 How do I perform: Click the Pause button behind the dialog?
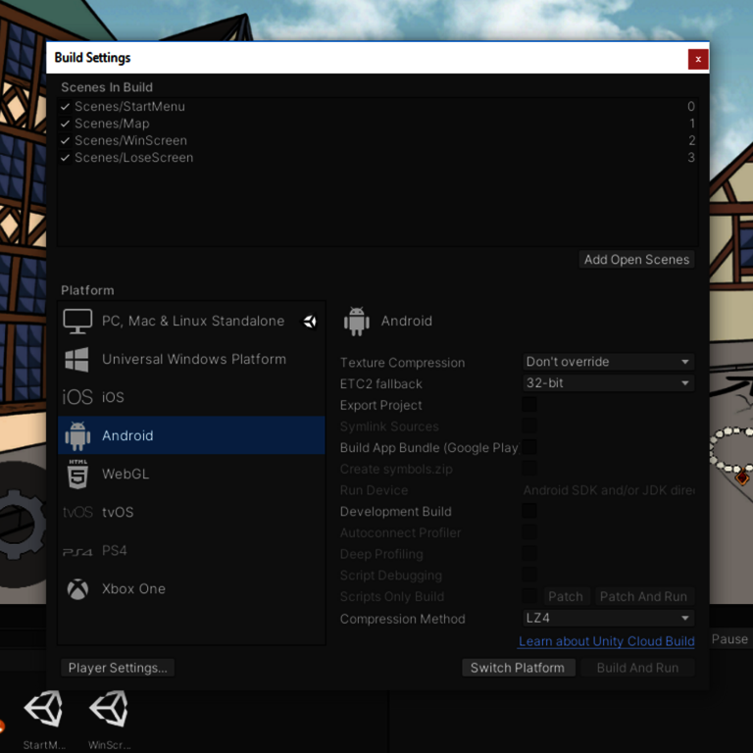pyautogui.click(x=729, y=639)
